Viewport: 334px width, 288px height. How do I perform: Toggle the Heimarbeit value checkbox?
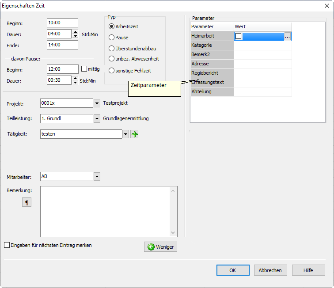tap(239, 36)
